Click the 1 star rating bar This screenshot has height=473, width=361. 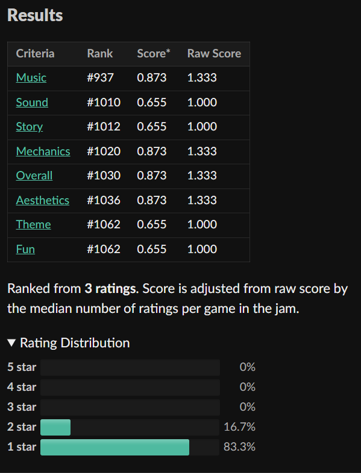130,447
